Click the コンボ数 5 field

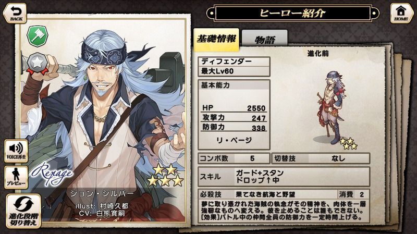coord(234,158)
